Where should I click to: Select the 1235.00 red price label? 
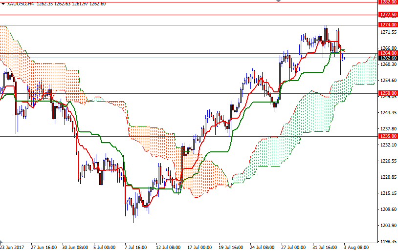[387, 136]
